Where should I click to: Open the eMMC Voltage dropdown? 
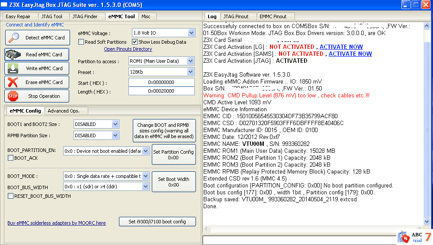pyautogui.click(x=191, y=33)
